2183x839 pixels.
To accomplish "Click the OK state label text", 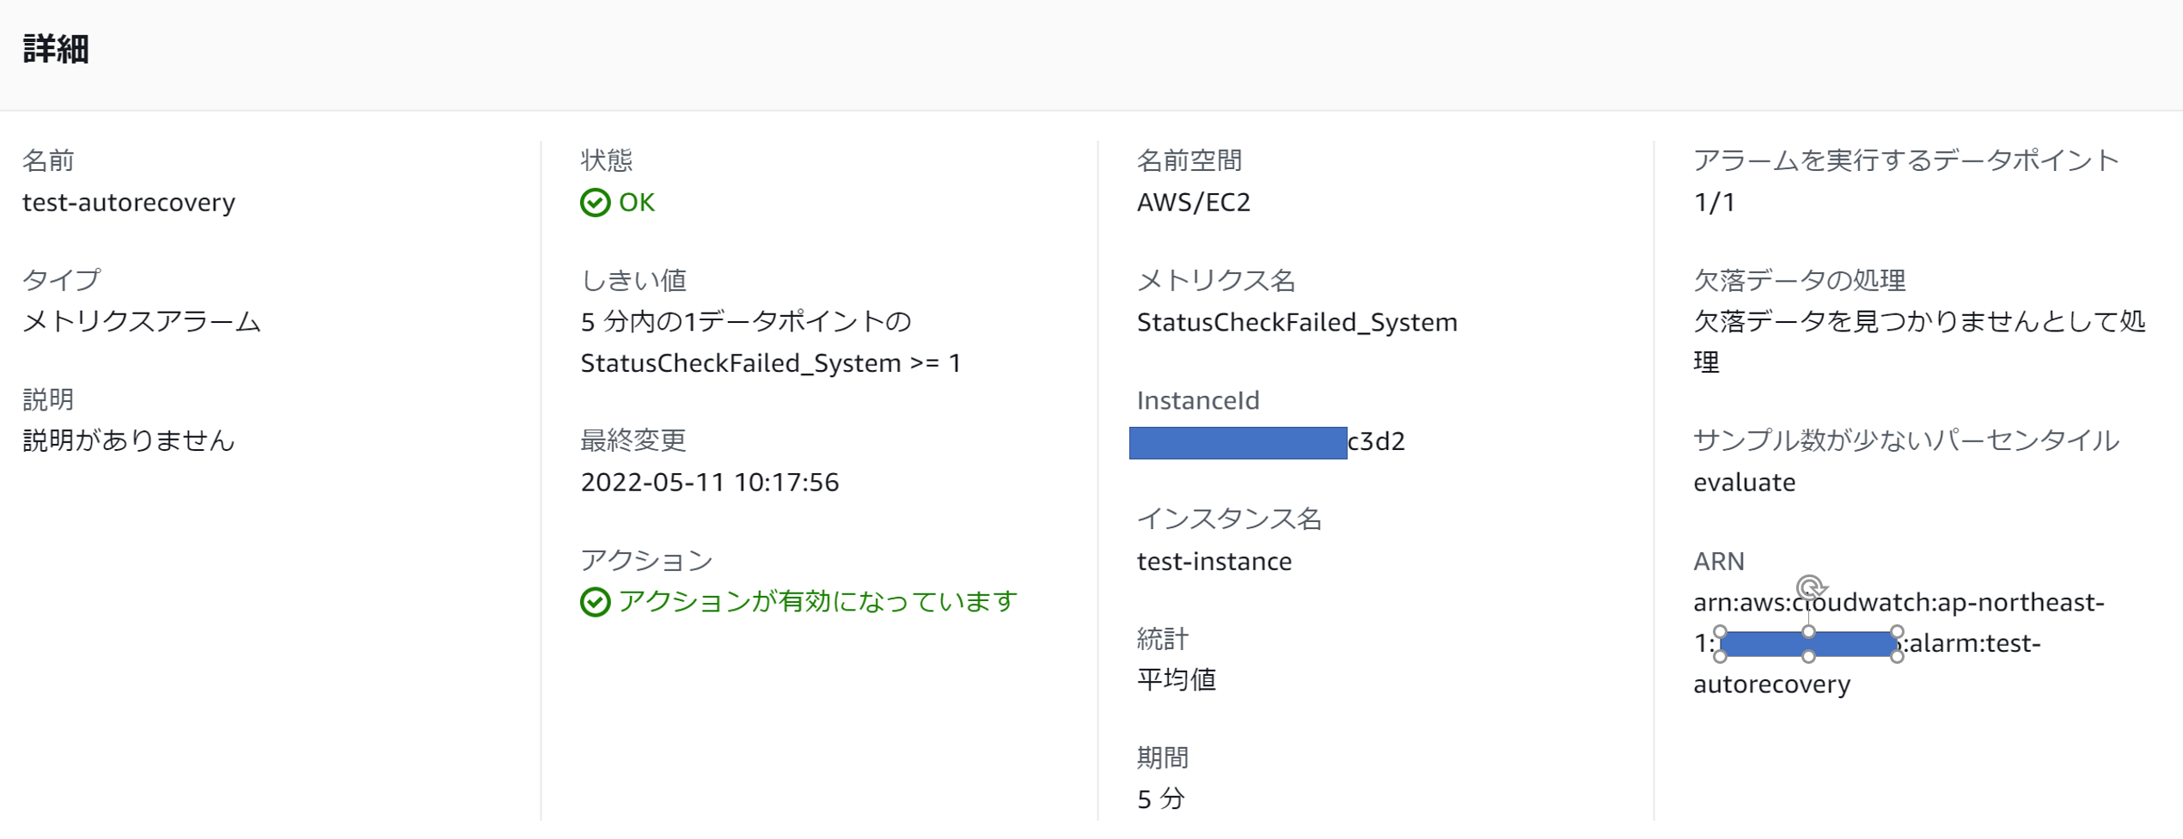I will click(x=637, y=203).
